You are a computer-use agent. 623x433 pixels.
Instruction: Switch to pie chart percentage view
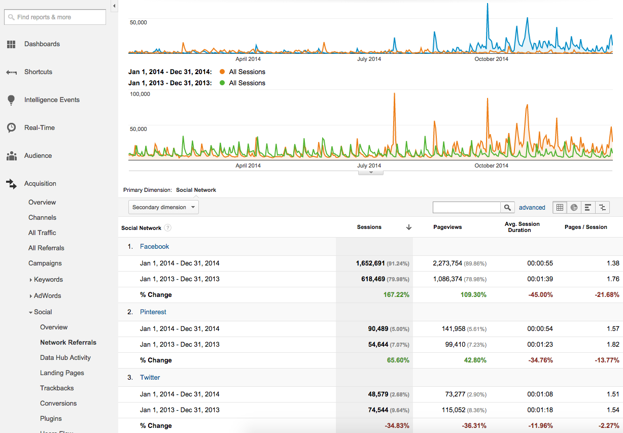pyautogui.click(x=574, y=207)
